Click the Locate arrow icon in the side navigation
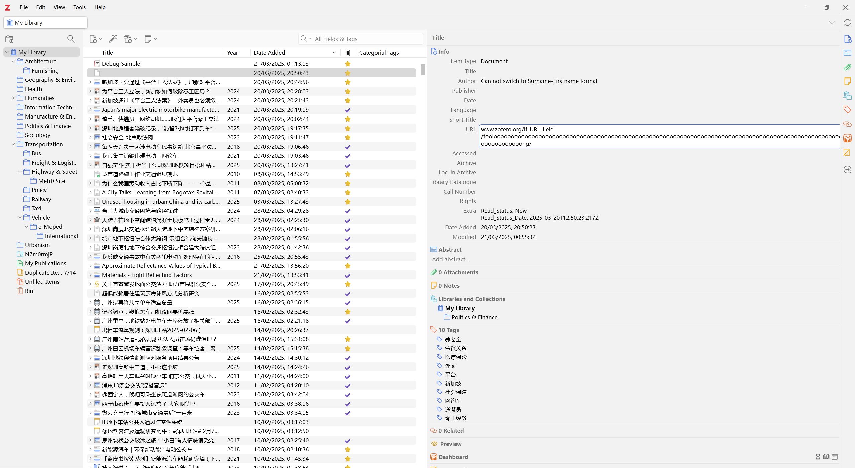The height and width of the screenshot is (468, 855). click(x=847, y=170)
